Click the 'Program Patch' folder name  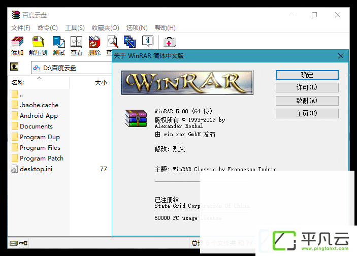click(x=42, y=158)
